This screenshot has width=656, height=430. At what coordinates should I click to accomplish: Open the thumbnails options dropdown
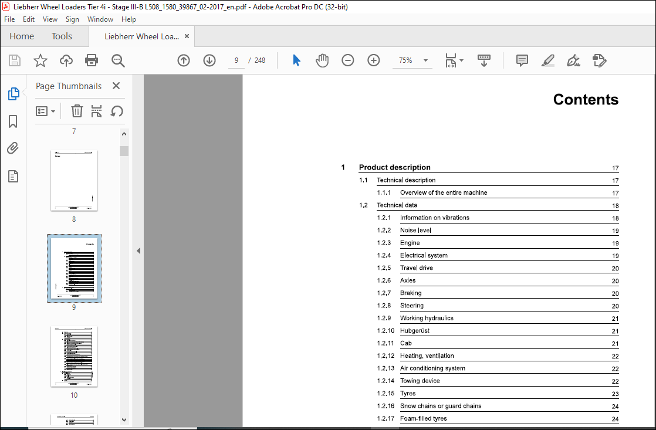pos(46,111)
